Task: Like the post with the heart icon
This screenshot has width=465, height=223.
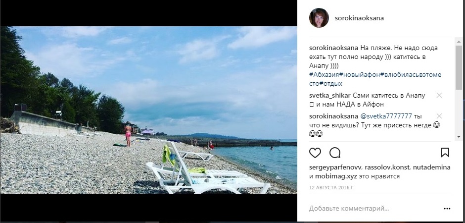Action: point(315,153)
